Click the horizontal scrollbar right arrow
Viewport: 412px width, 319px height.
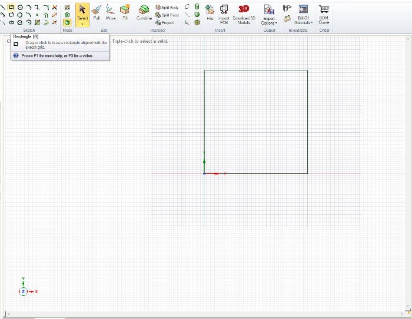coord(402,314)
